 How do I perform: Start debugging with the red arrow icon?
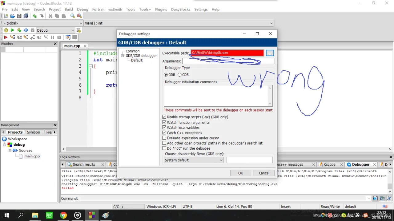[x=6, y=37]
